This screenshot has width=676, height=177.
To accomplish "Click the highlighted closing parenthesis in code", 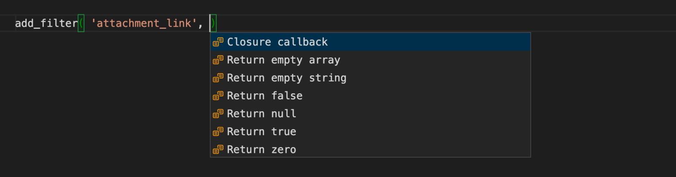I will pyautogui.click(x=213, y=23).
